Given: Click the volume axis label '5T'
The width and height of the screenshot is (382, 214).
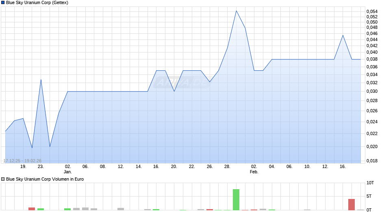Looking at the screenshot, I should click(x=369, y=196).
